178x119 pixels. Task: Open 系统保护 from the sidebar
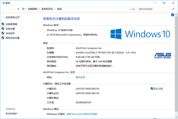pos(10,33)
